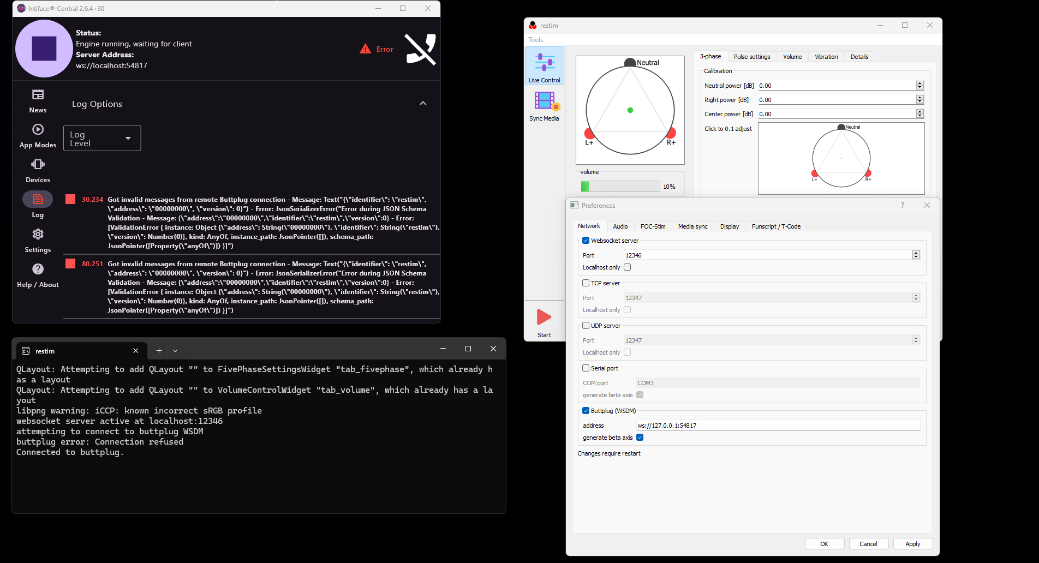Click Cancel in the Preferences dialog
Screen dimensions: 1039x563
(x=869, y=544)
